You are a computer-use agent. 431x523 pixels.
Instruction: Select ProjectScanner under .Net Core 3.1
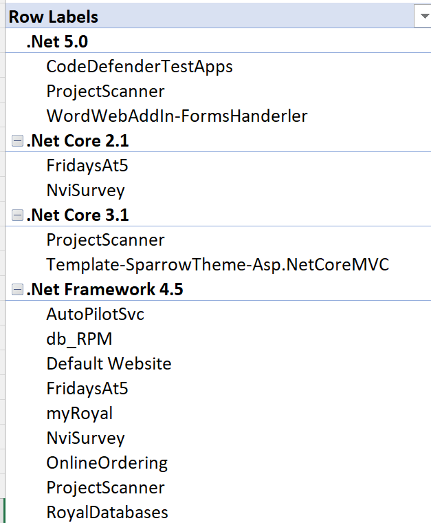point(105,240)
